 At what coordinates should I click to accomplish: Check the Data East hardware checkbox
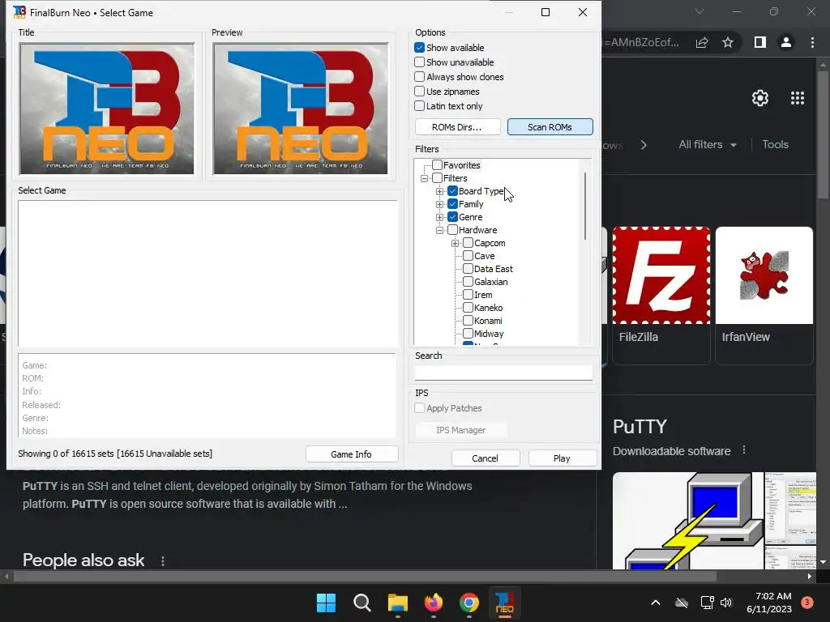point(468,269)
